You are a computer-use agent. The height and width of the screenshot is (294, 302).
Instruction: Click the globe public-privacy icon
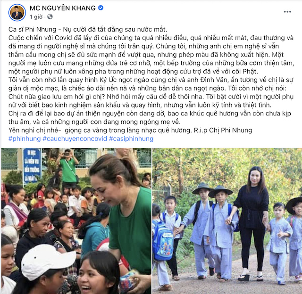click(x=50, y=17)
